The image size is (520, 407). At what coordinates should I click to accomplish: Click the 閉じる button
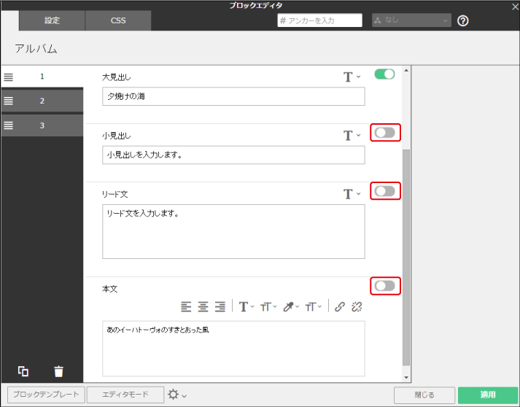424,395
